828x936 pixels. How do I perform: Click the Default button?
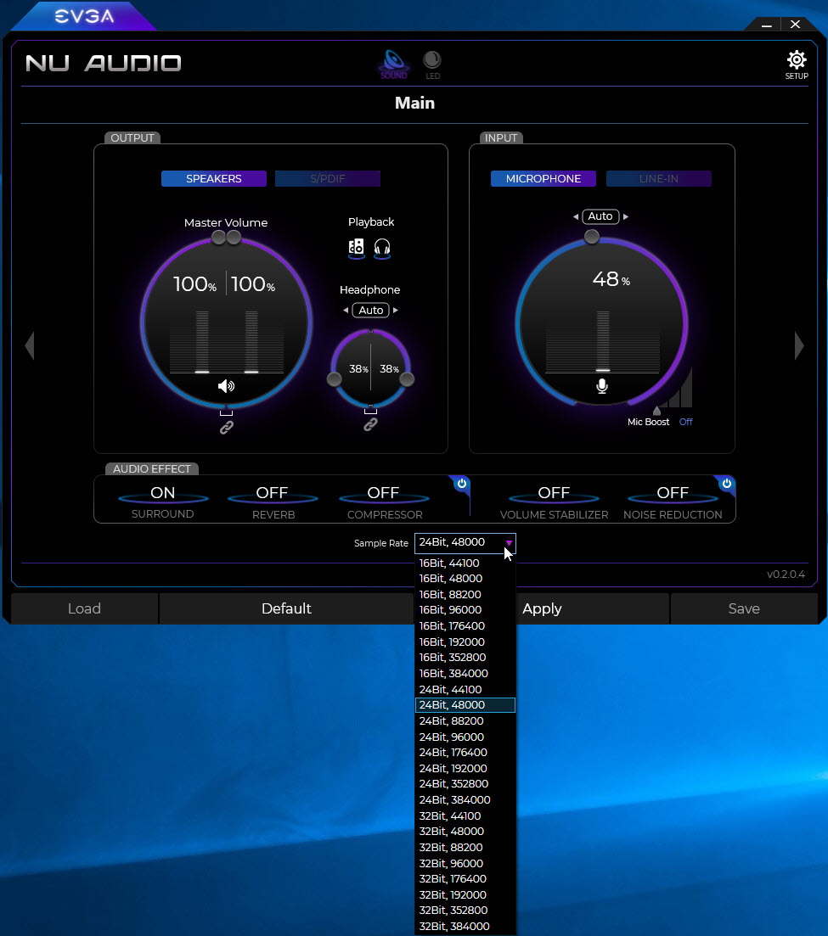pyautogui.click(x=287, y=609)
